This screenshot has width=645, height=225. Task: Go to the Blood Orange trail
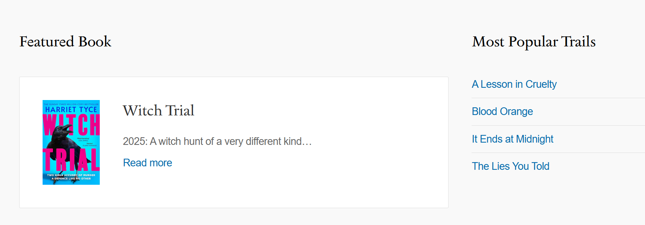click(x=502, y=112)
